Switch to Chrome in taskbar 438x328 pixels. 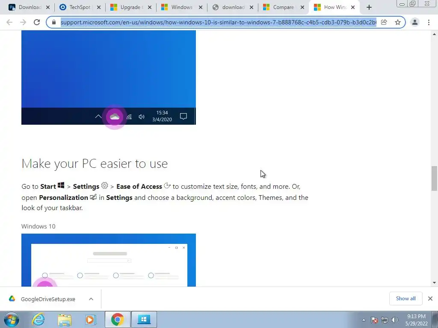coord(117,319)
